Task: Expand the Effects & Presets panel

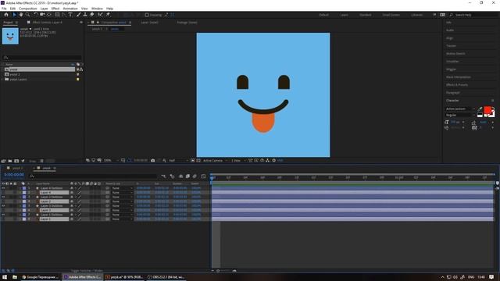Action: [x=457, y=85]
